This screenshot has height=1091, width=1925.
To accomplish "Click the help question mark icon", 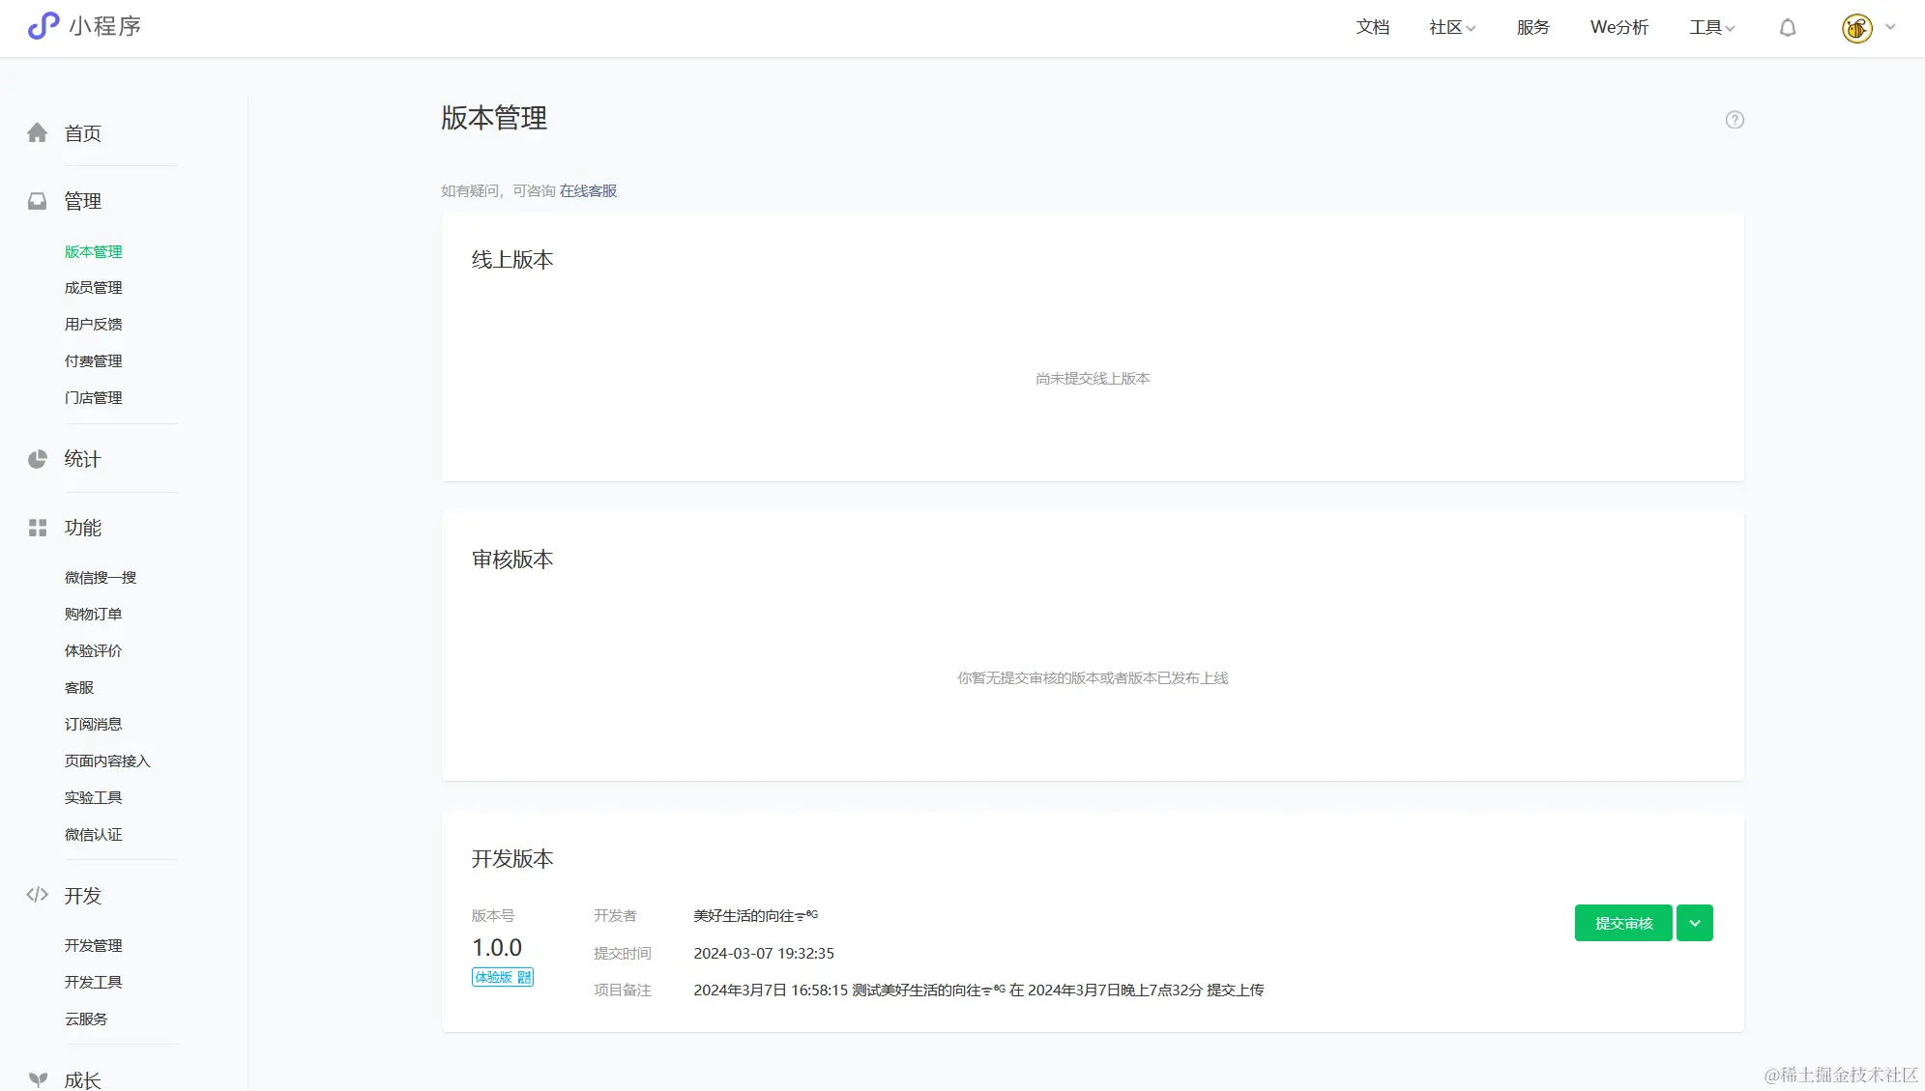I will pyautogui.click(x=1735, y=119).
